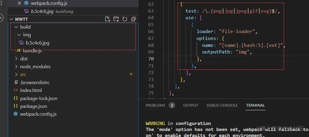Click line number 62 in the gutter
The width and height of the screenshot is (309, 137).
pos(151,4)
